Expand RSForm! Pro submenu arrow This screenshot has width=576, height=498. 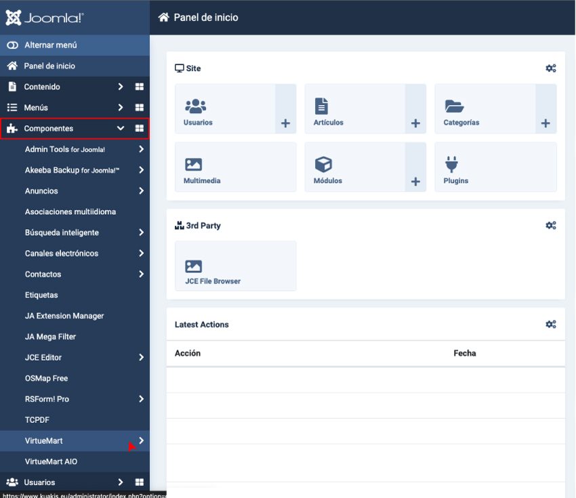pyautogui.click(x=142, y=399)
